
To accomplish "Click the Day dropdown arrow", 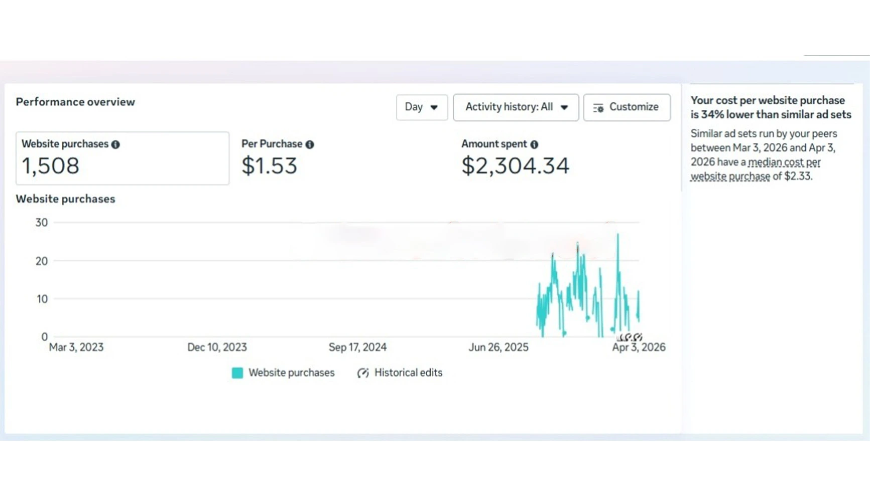I will [434, 108].
